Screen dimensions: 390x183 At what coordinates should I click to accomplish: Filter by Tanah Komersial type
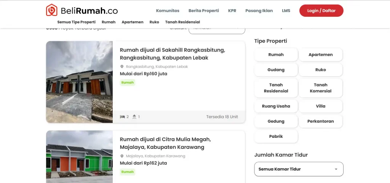(321, 88)
